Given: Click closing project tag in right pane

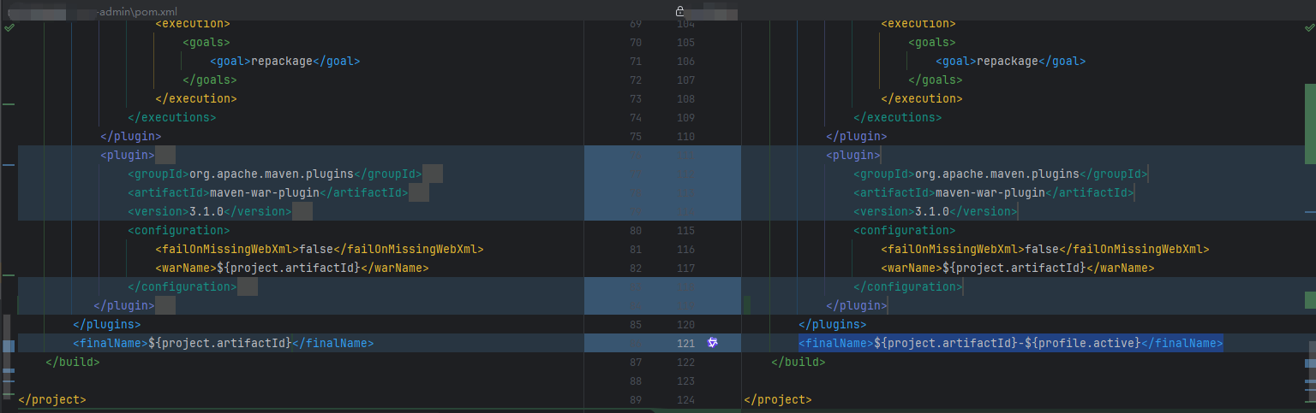Looking at the screenshot, I should pyautogui.click(x=777, y=399).
